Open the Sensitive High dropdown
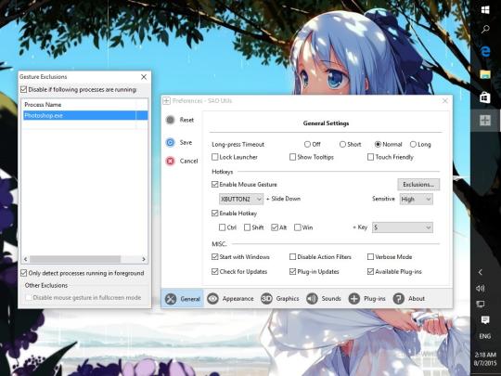 [x=417, y=199]
